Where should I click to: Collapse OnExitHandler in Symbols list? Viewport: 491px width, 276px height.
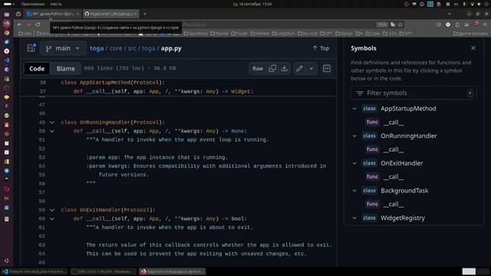(x=354, y=163)
